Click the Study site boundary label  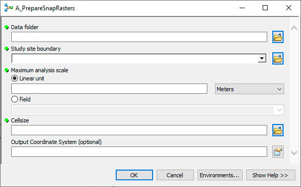[x=36, y=49]
